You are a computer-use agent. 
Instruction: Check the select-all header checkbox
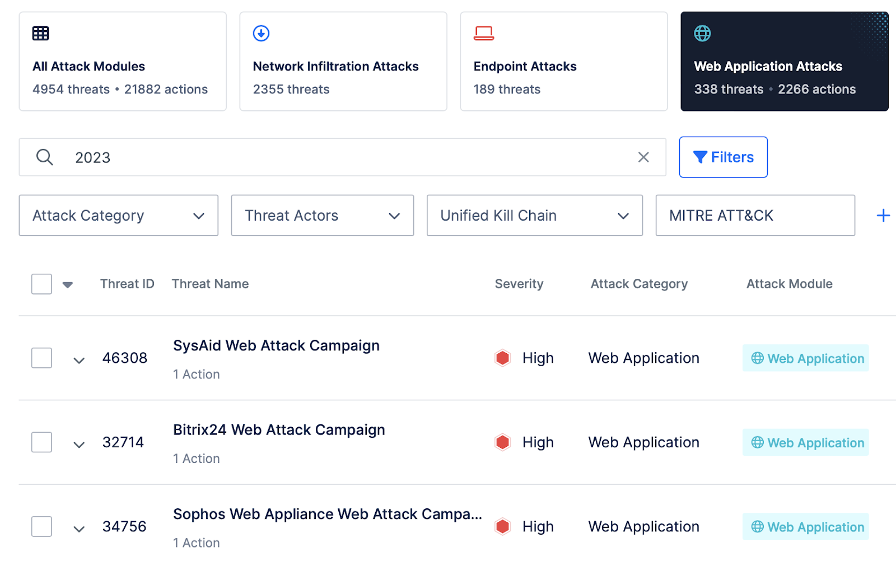(x=42, y=284)
